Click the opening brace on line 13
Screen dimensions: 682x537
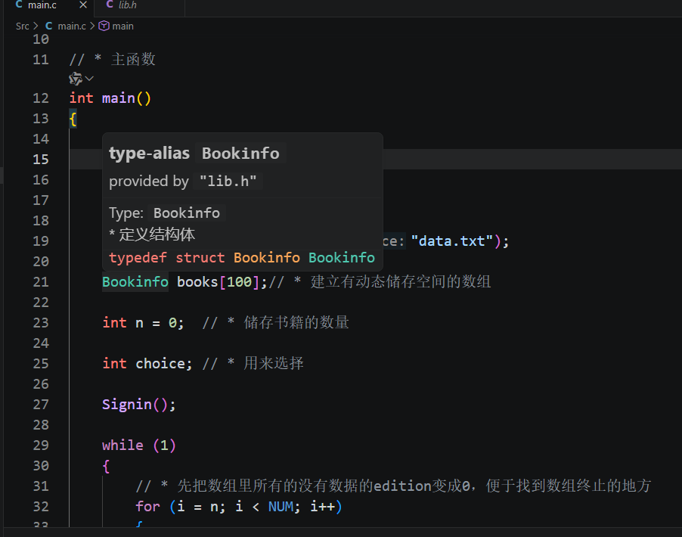click(73, 119)
